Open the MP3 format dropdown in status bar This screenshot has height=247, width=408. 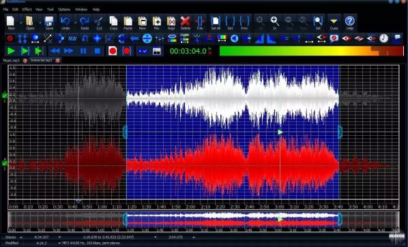[x=59, y=243]
